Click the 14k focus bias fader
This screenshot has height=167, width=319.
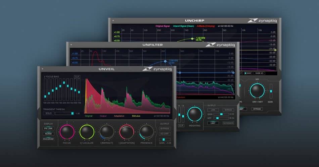(x=79, y=90)
